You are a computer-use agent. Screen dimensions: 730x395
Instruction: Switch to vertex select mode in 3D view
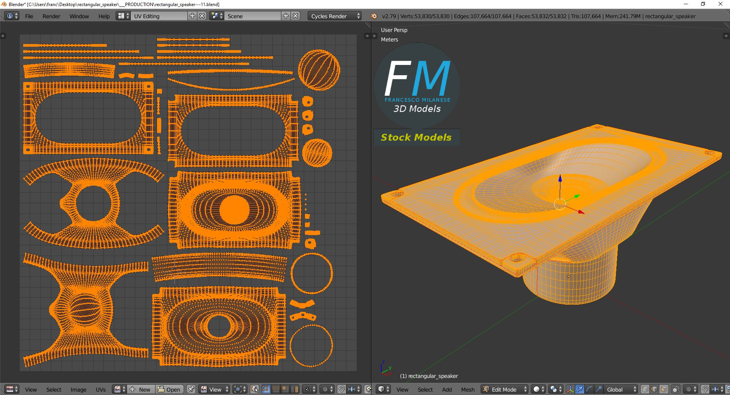point(645,389)
